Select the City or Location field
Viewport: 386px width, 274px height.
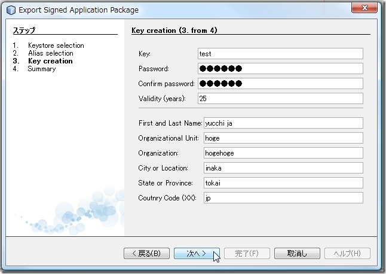point(283,168)
